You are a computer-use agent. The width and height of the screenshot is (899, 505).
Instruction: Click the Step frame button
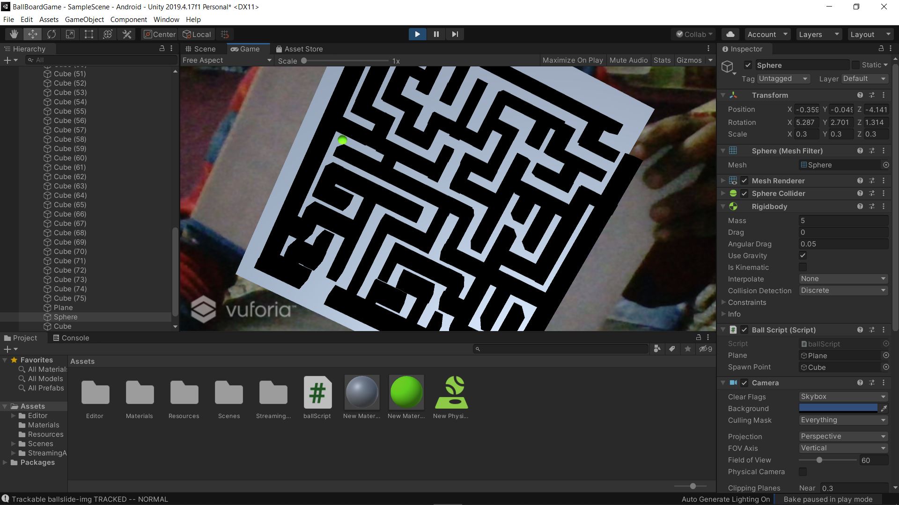point(455,34)
